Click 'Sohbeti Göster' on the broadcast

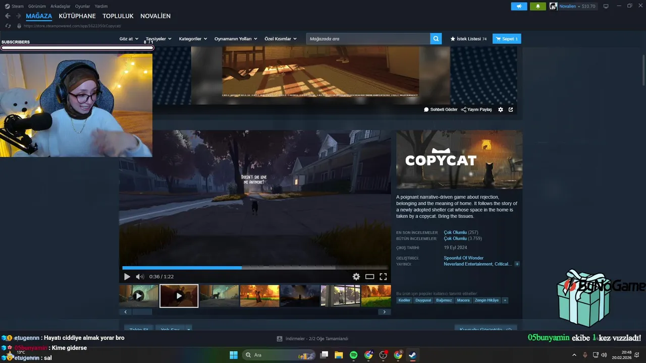(441, 109)
